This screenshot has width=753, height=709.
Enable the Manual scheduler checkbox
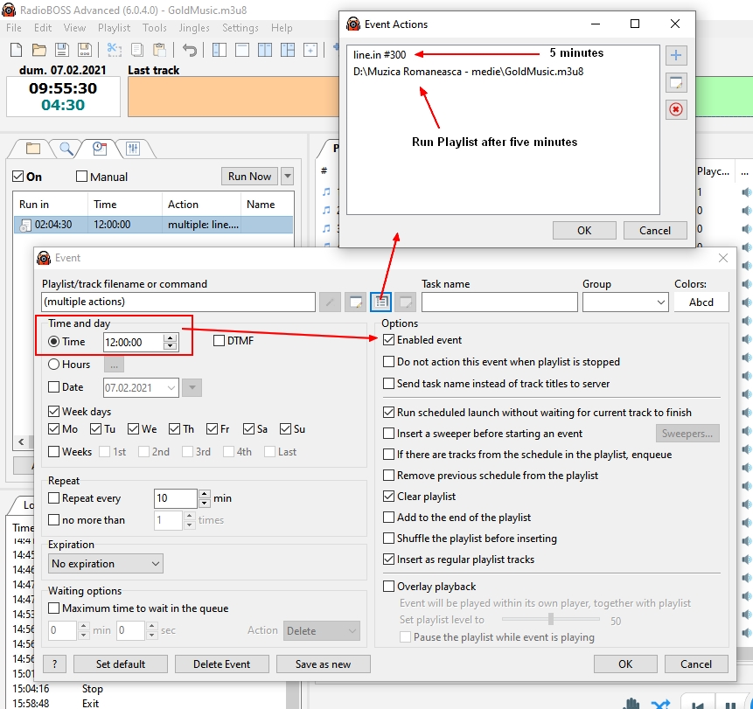click(81, 177)
